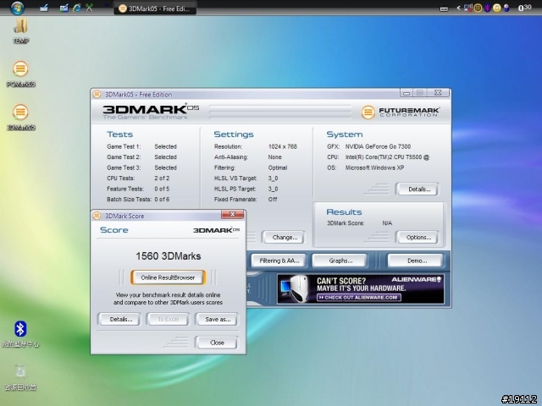542x406 pixels.
Task: Click the 3DMark05 logo in main window
Action: (x=151, y=111)
